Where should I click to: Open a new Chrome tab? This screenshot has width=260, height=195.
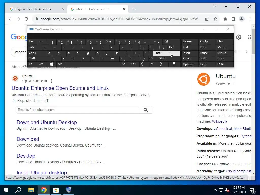click(x=134, y=9)
